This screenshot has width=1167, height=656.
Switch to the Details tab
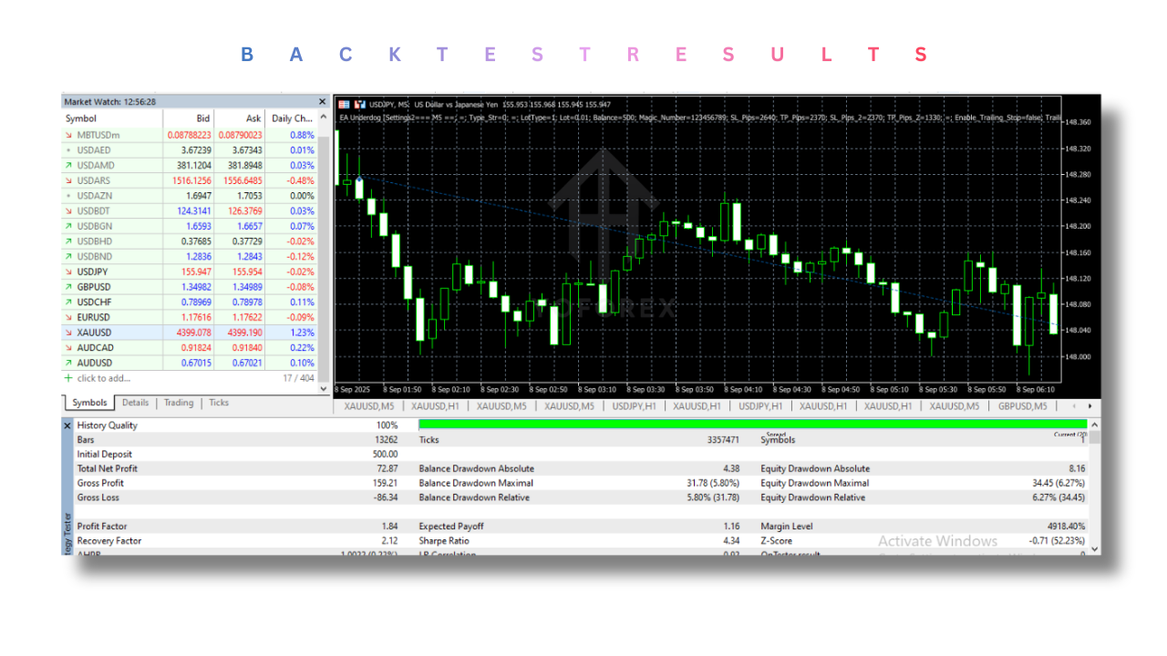(x=135, y=402)
